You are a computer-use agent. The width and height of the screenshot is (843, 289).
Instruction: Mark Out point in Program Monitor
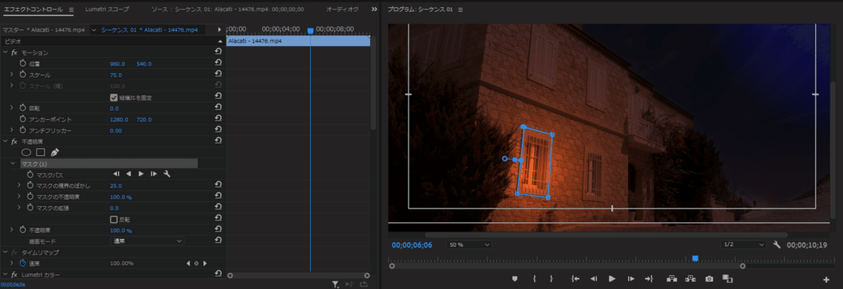click(551, 278)
